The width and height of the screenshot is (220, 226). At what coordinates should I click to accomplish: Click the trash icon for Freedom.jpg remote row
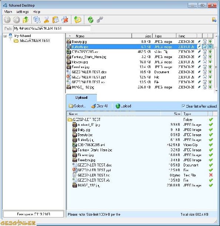(x=205, y=67)
